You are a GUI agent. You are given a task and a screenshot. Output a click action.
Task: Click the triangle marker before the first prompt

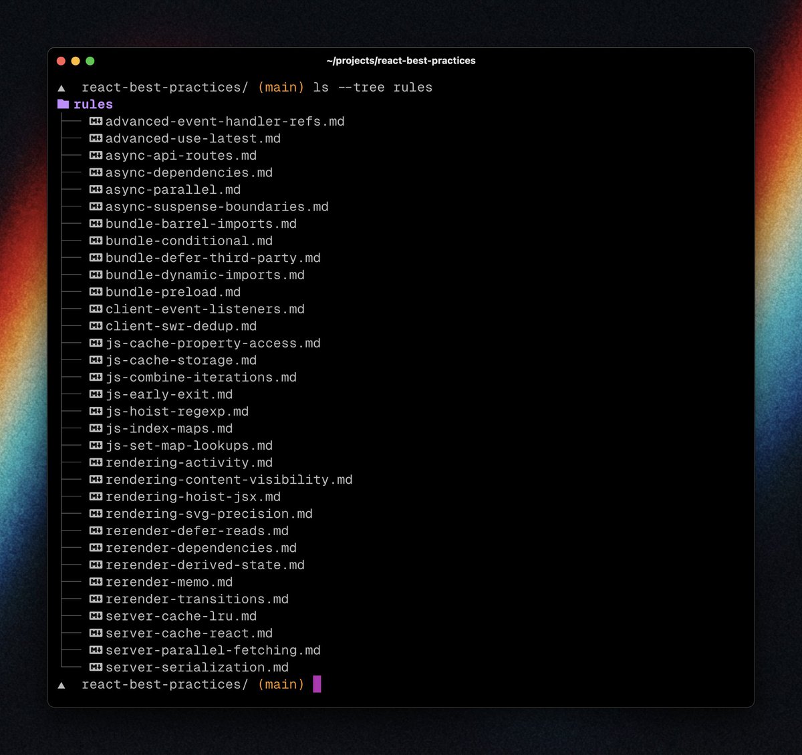pyautogui.click(x=61, y=87)
